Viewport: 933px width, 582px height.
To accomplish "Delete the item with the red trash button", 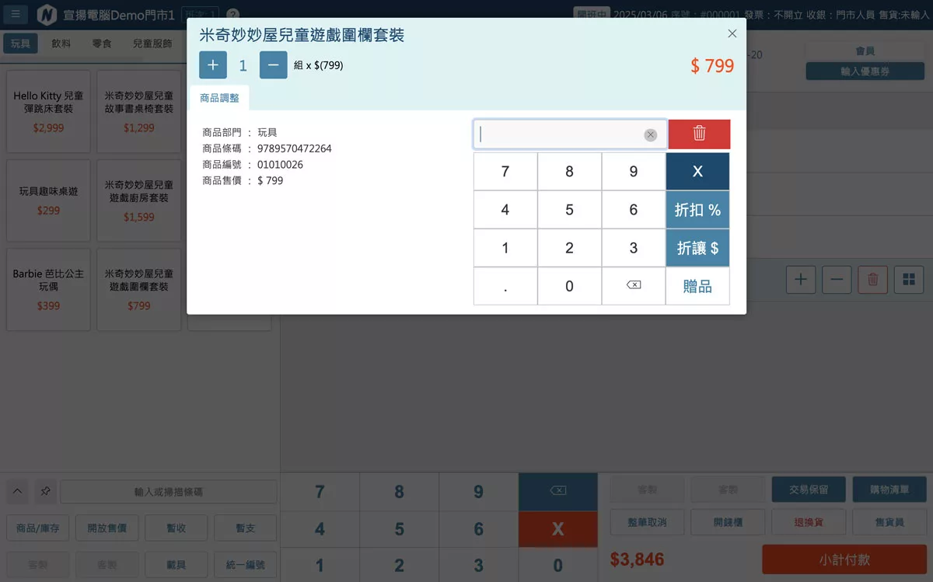I will click(699, 134).
